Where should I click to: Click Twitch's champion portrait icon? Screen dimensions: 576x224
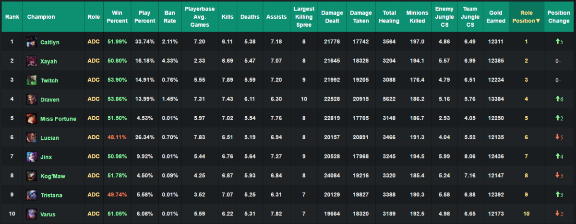[x=32, y=80]
